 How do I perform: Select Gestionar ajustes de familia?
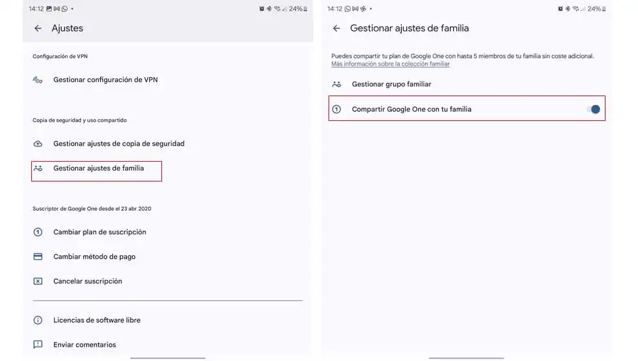[99, 169]
